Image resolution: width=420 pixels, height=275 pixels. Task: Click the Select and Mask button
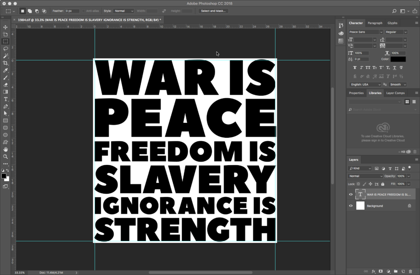tap(214, 11)
